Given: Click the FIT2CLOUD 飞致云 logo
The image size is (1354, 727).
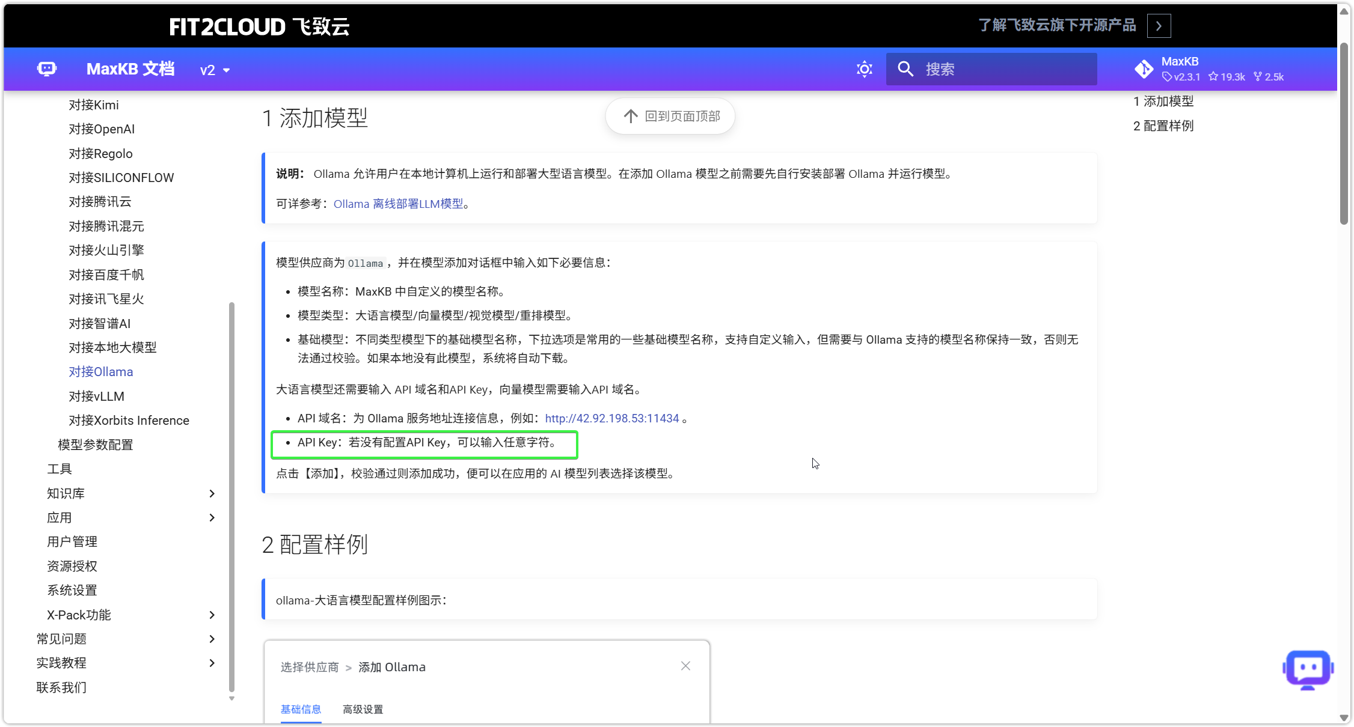Looking at the screenshot, I should pos(259,26).
